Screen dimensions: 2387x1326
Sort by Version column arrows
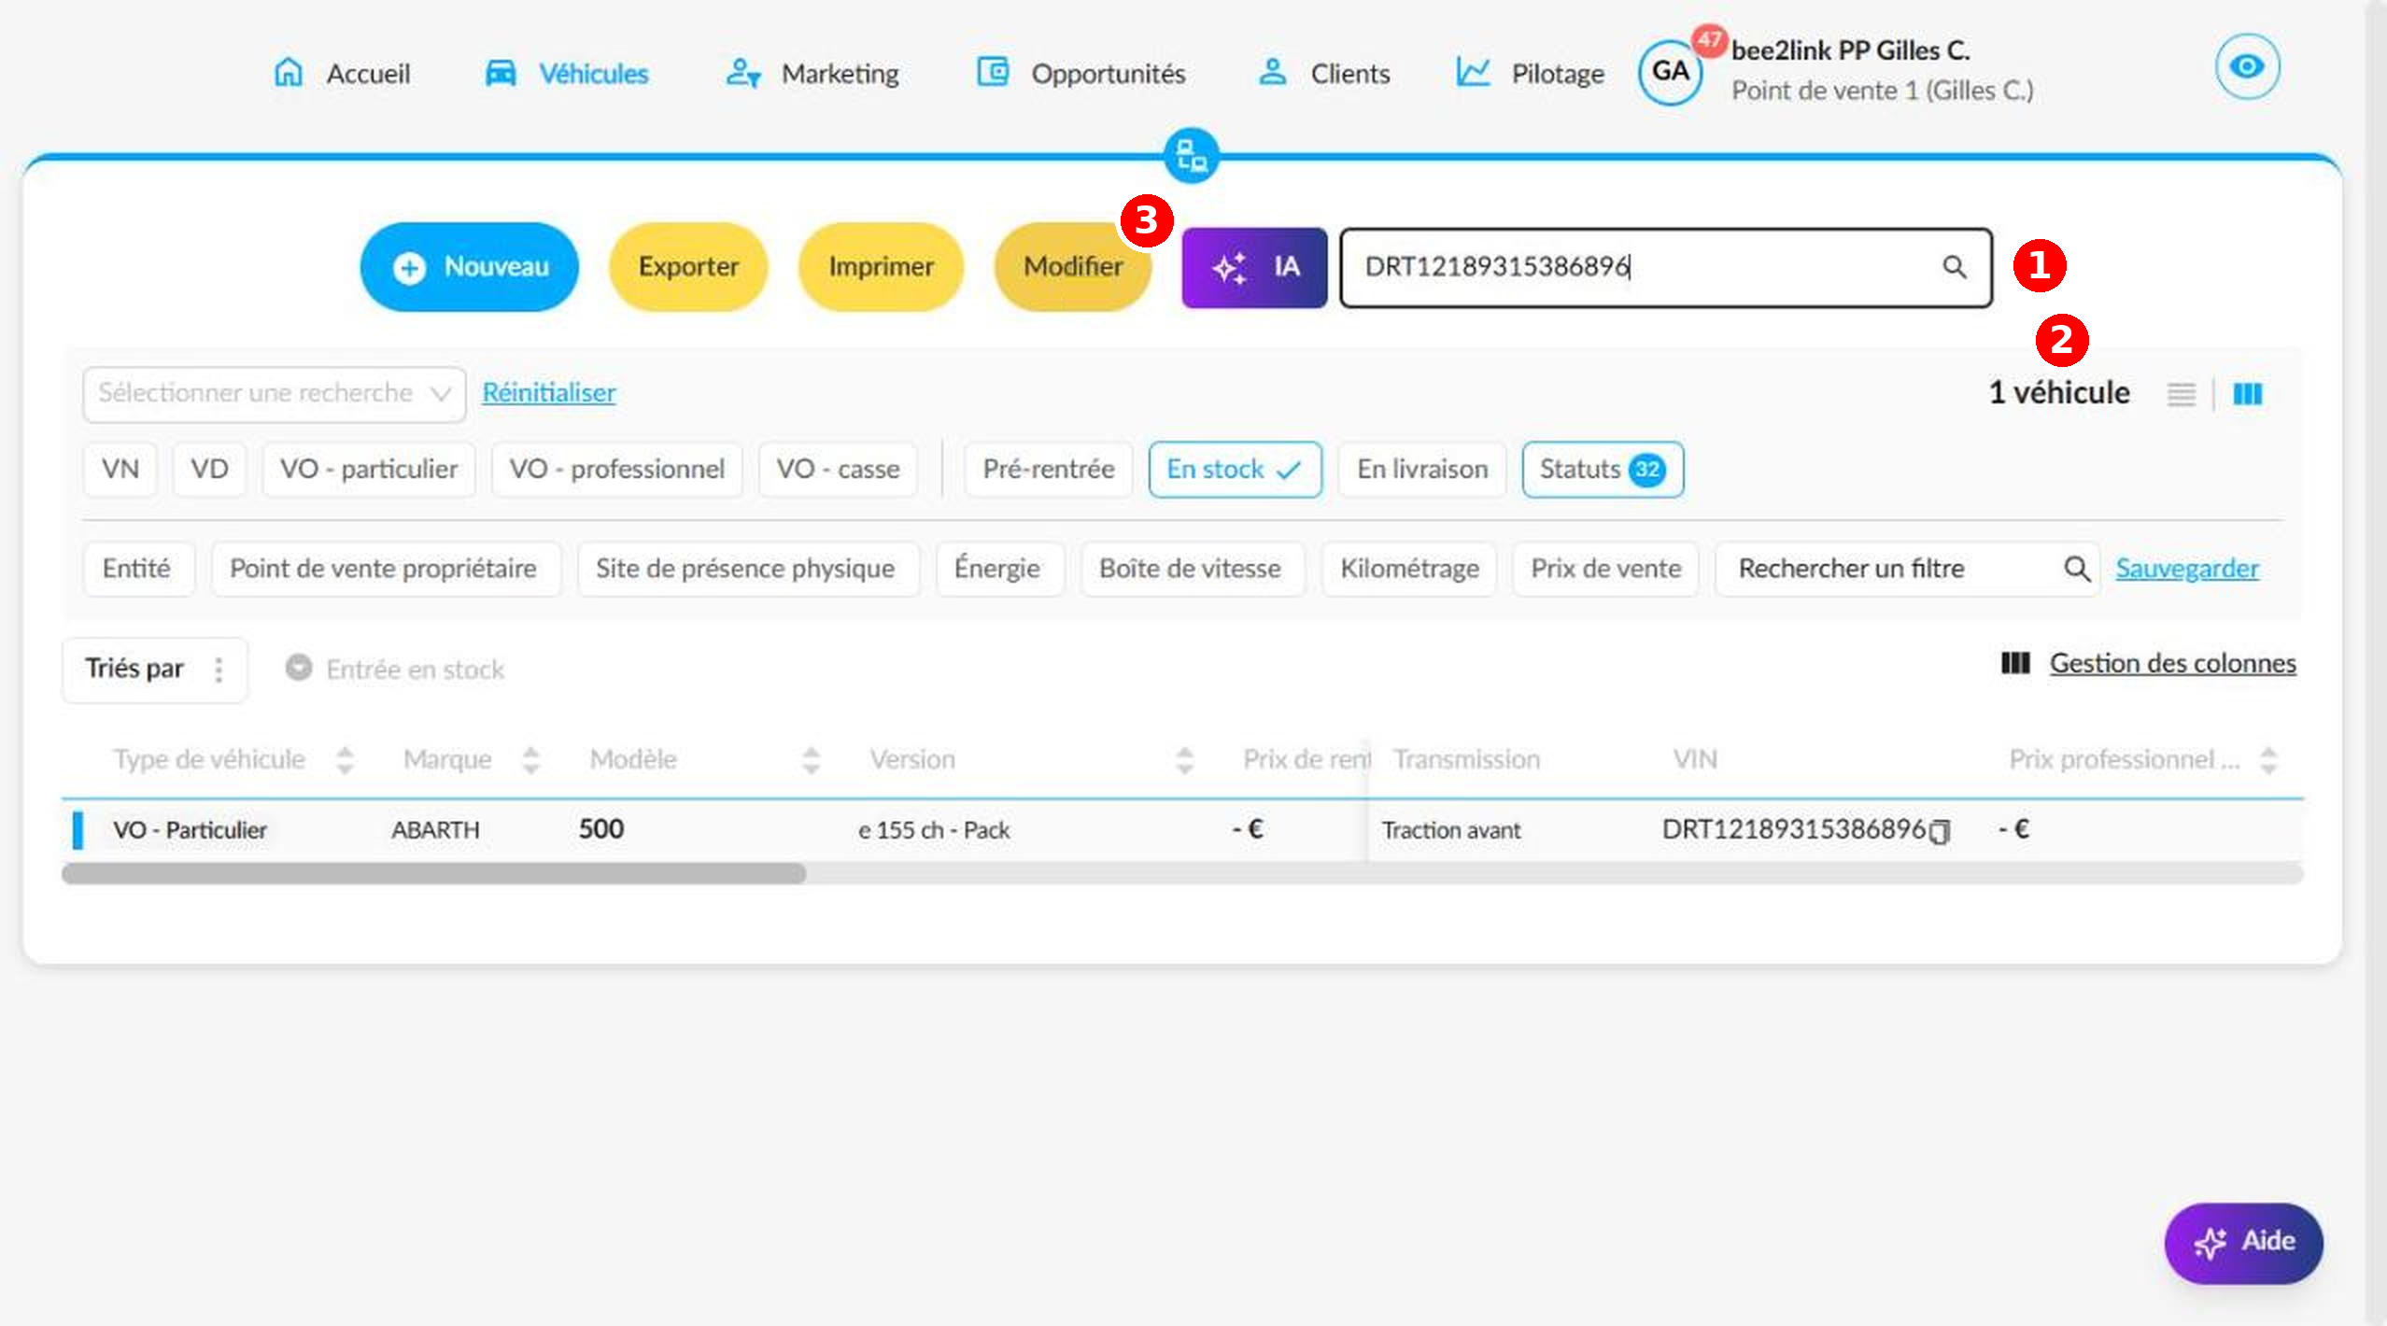[1184, 760]
